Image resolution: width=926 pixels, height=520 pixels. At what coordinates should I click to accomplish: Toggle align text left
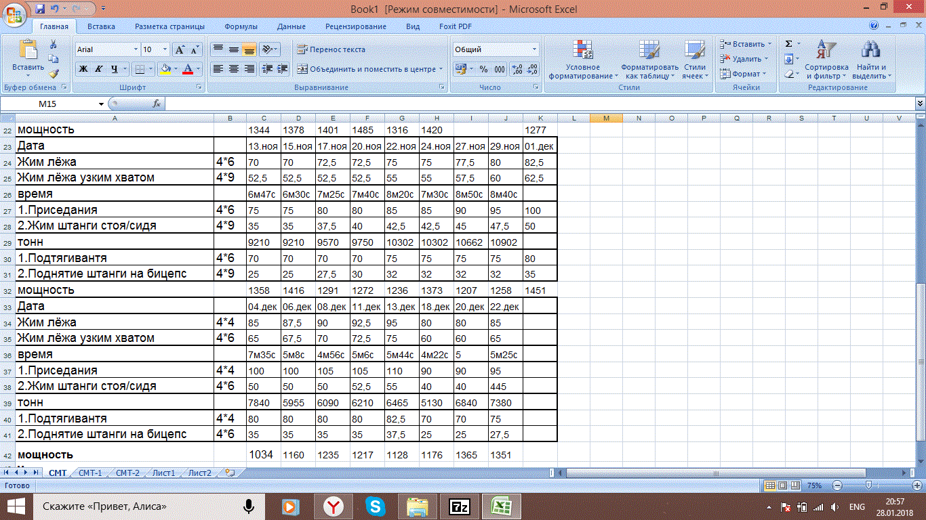click(218, 69)
